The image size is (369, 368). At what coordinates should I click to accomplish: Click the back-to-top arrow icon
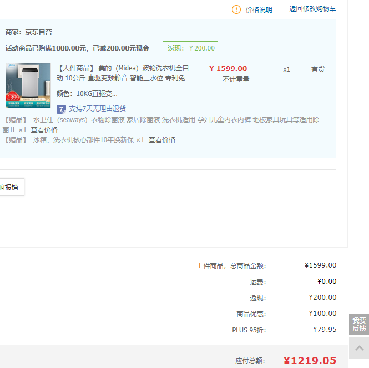click(x=359, y=348)
